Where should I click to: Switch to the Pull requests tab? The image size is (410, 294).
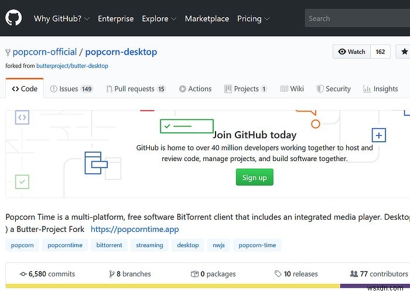pyautogui.click(x=136, y=88)
